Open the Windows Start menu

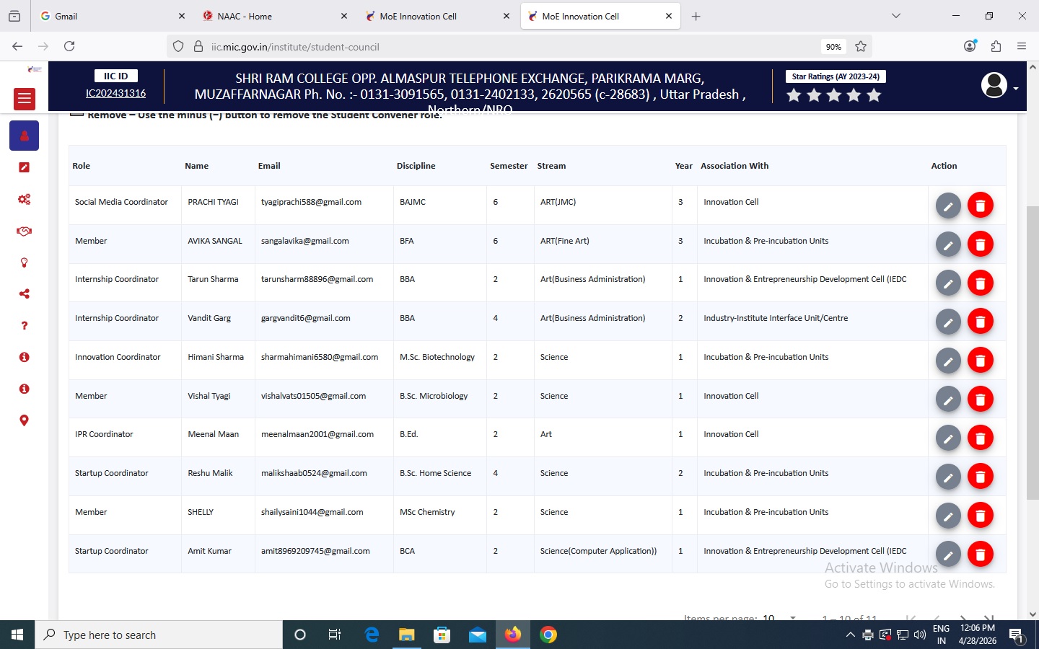click(17, 635)
